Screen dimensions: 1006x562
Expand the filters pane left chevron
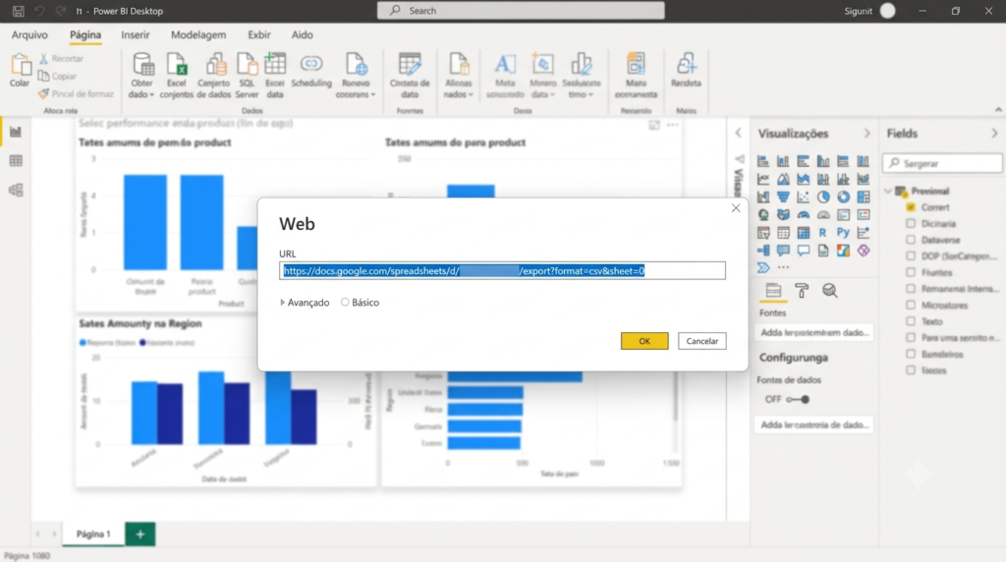[739, 133]
